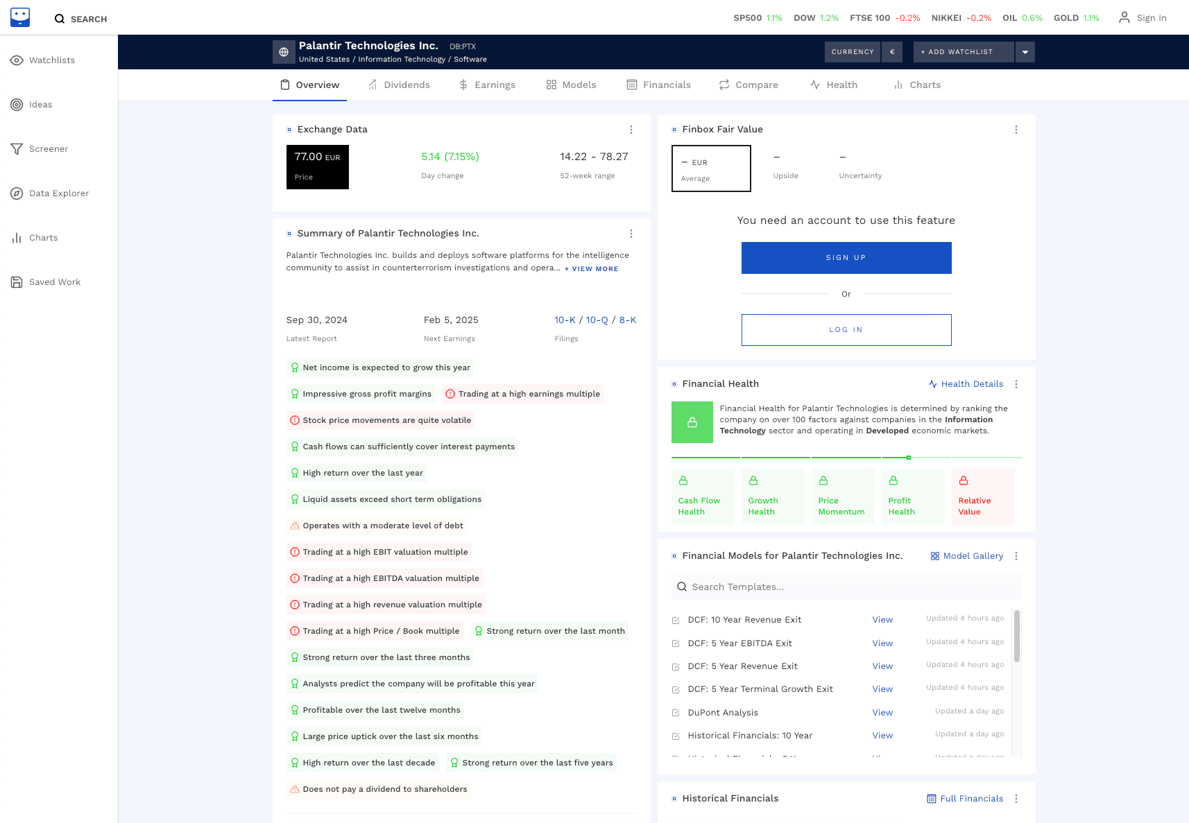Open Finbox Fair Value three-dot menu
This screenshot has width=1189, height=823.
[x=1016, y=130]
